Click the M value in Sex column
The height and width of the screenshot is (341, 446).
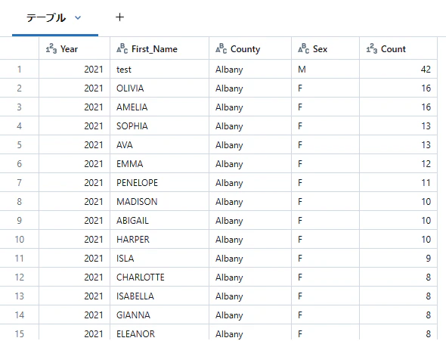pos(302,69)
